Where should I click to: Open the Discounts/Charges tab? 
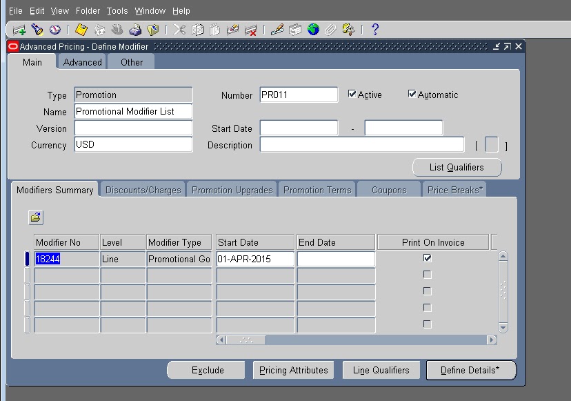pyautogui.click(x=143, y=190)
